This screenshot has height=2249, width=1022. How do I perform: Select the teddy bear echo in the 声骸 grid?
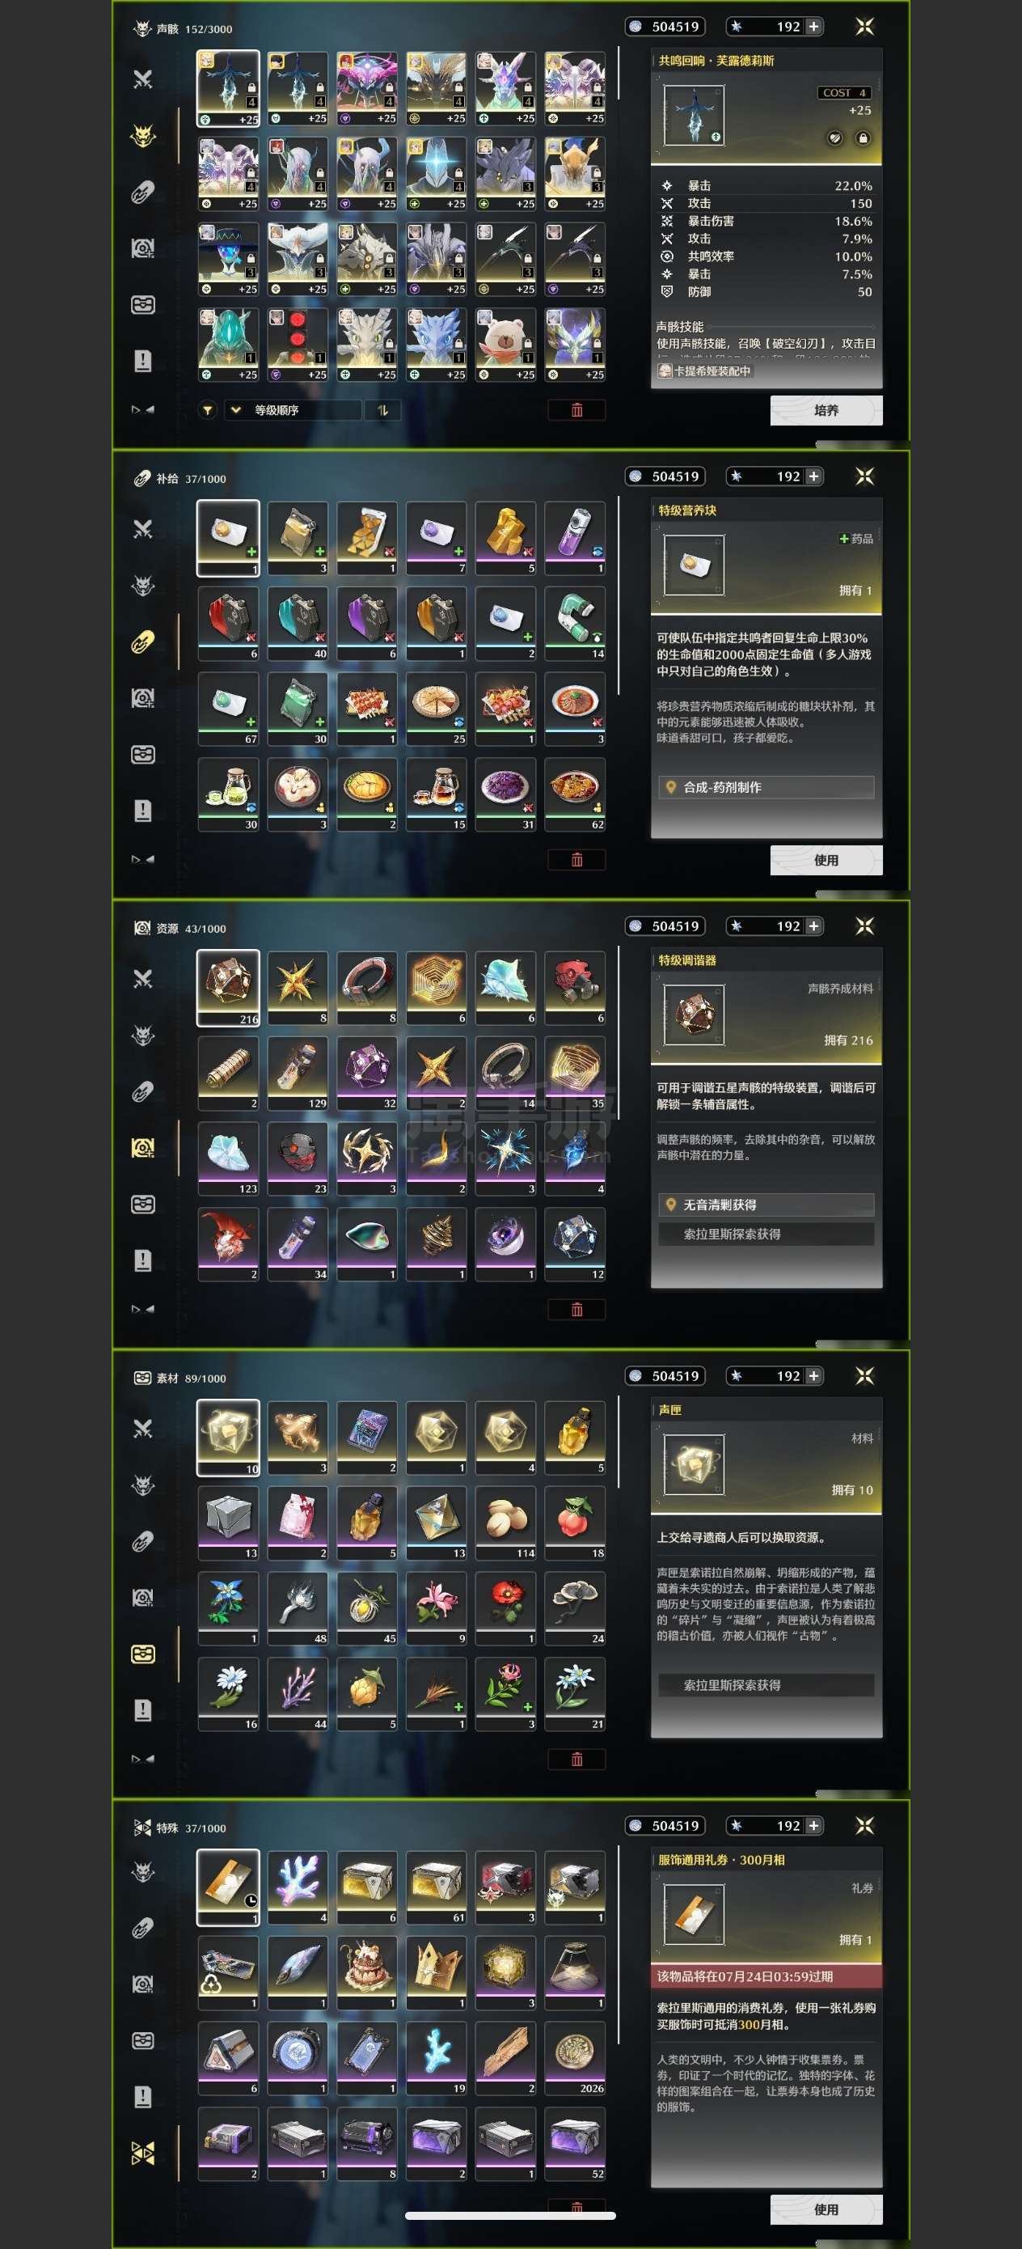click(505, 343)
